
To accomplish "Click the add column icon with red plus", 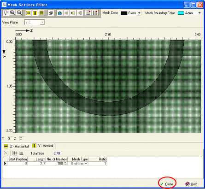I will pos(95,13).
